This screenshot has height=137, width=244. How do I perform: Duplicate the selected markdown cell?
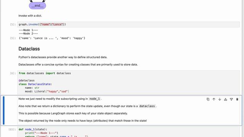[208, 99]
